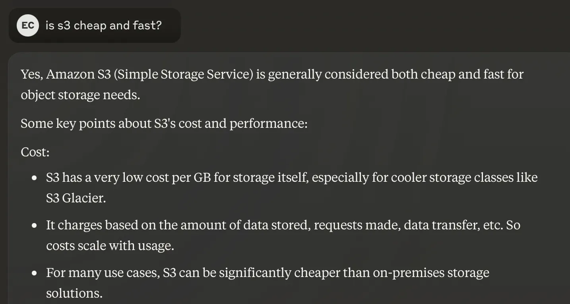
Task: Click the words "S3 Glacier."
Action: tap(76, 198)
